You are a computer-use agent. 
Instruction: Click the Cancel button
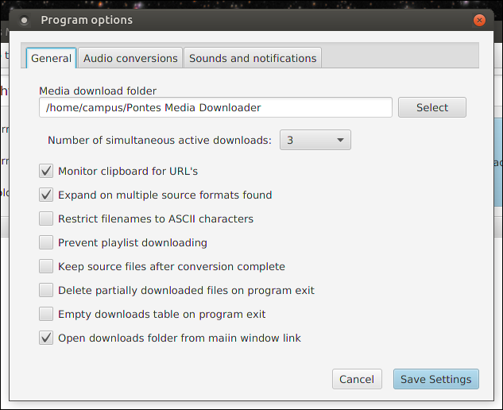[x=357, y=379]
